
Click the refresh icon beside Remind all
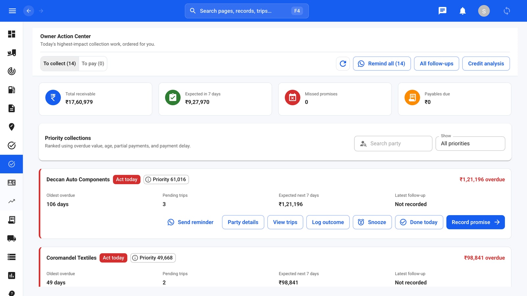pos(343,63)
